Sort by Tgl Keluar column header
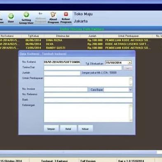The image size is (162, 162). [x=33, y=36]
